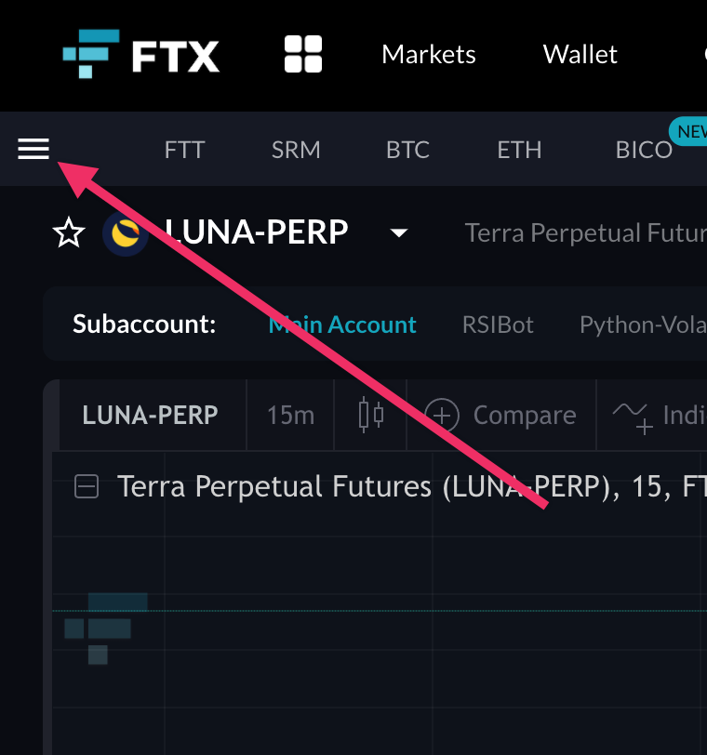Open the Markets menu
The width and height of the screenshot is (707, 755).
pyautogui.click(x=429, y=54)
